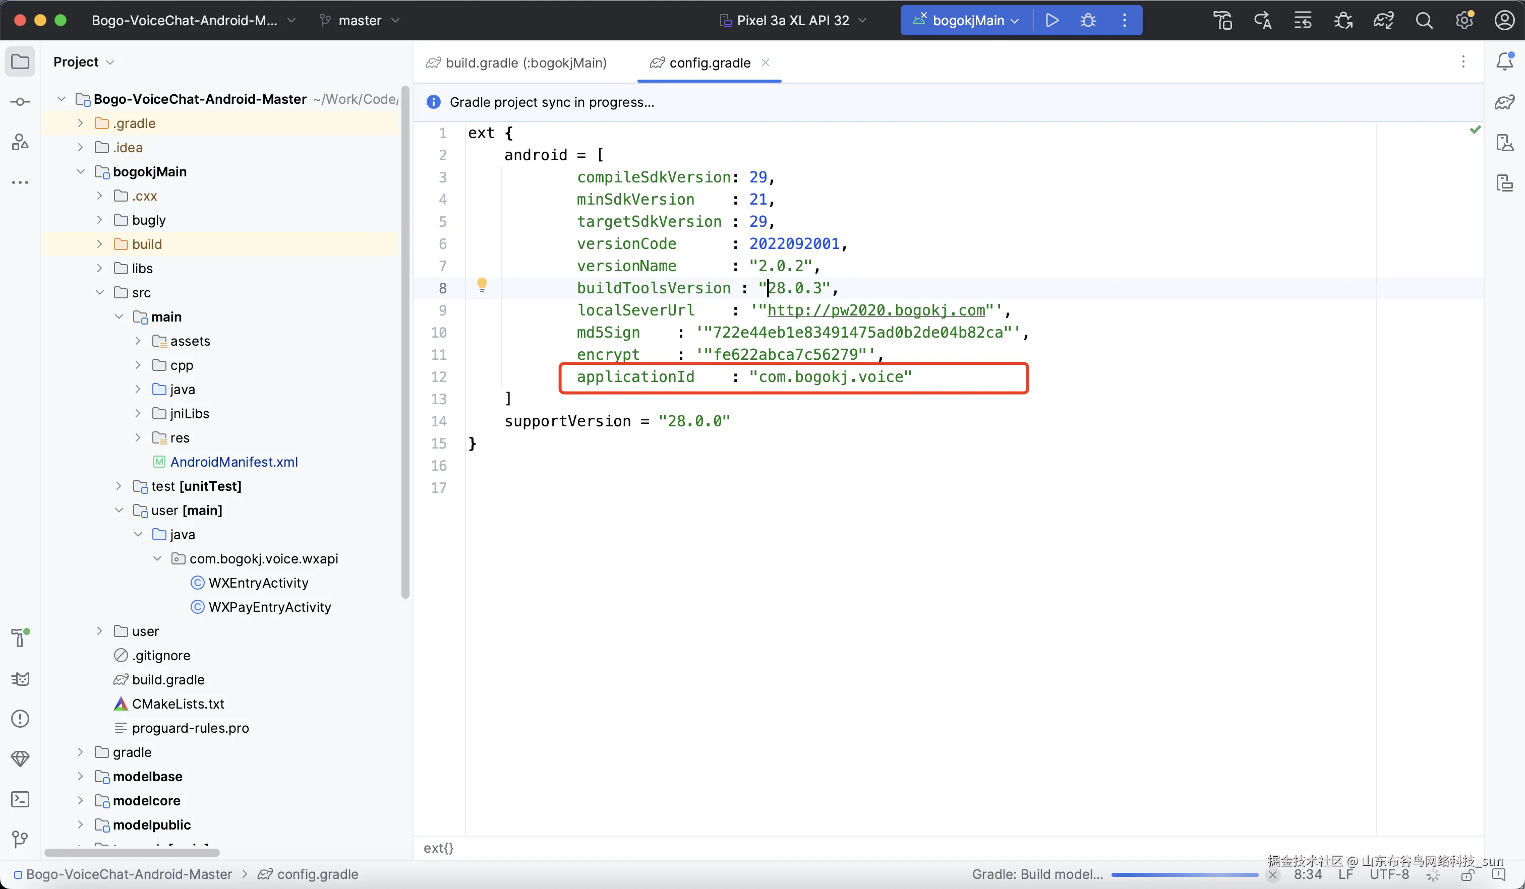1525x889 pixels.
Task: Click the project tree horizontal scrollbar
Action: [131, 853]
